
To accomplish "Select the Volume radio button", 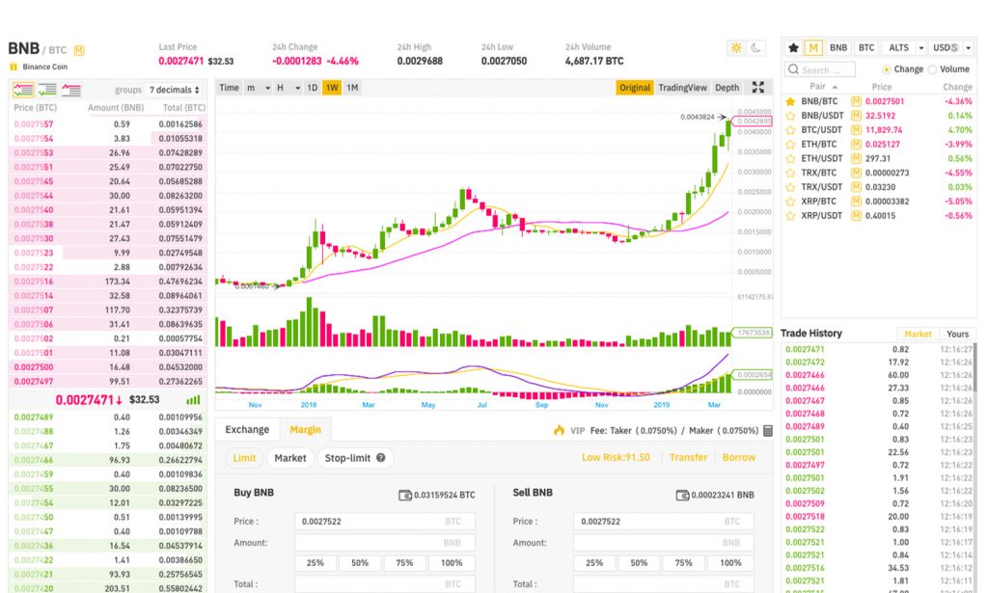I will 933,69.
